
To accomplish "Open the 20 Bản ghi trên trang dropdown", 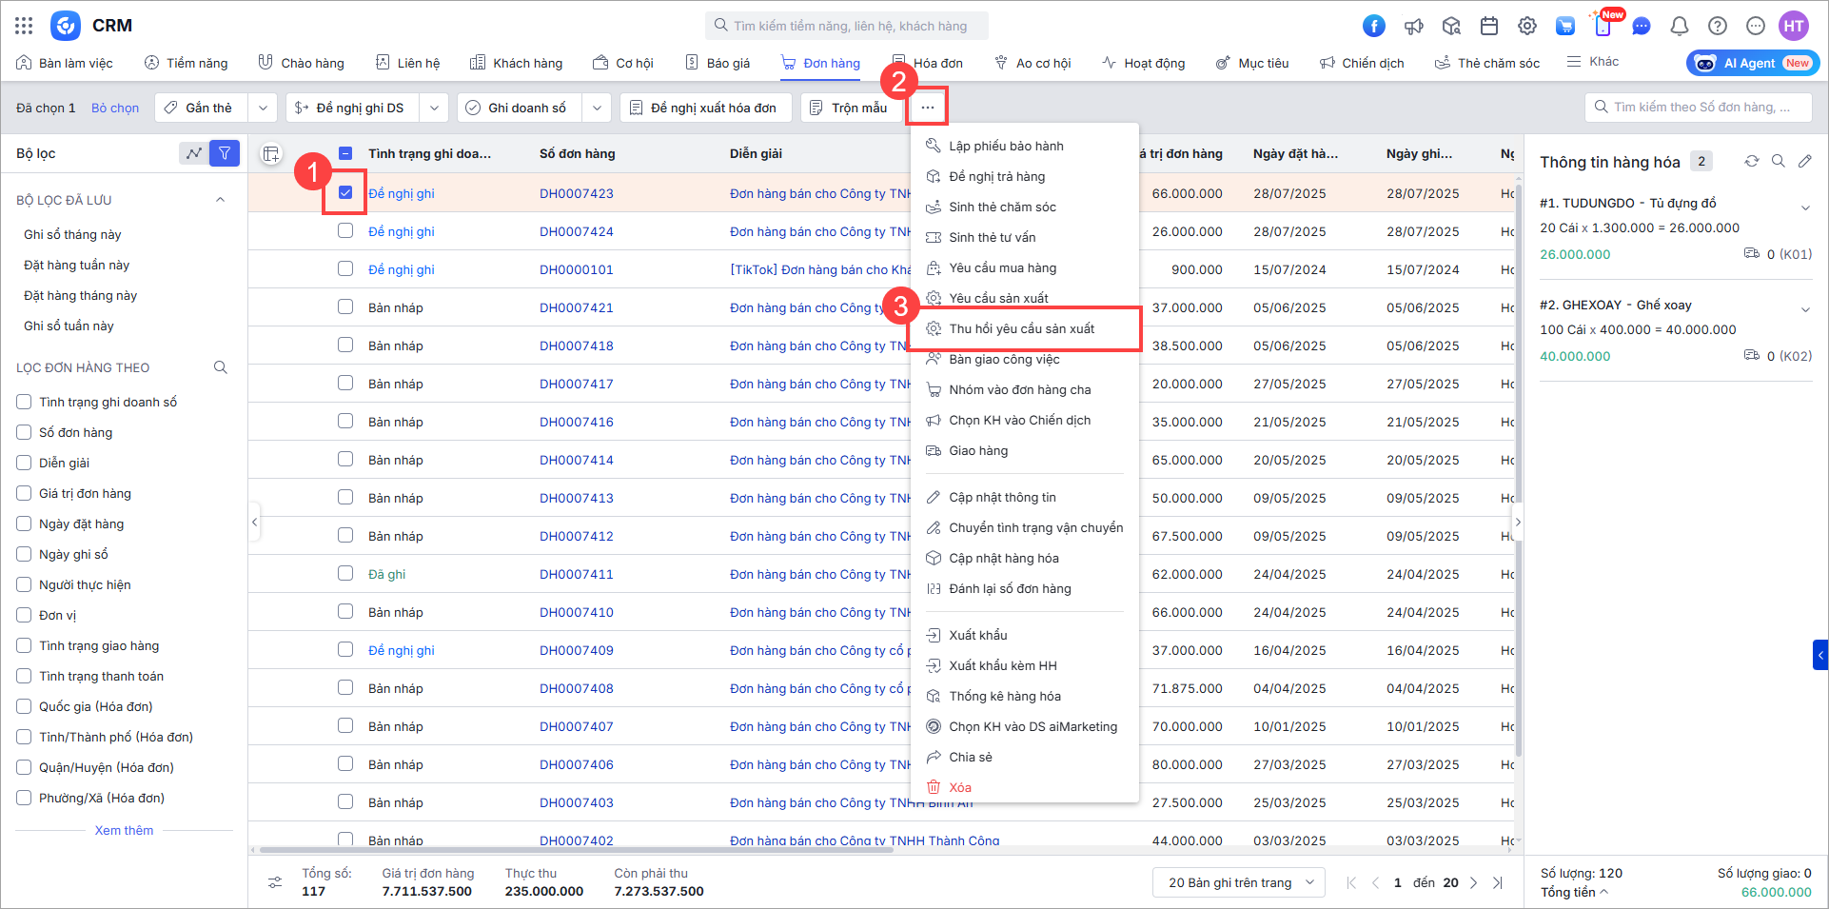I will [x=1239, y=882].
